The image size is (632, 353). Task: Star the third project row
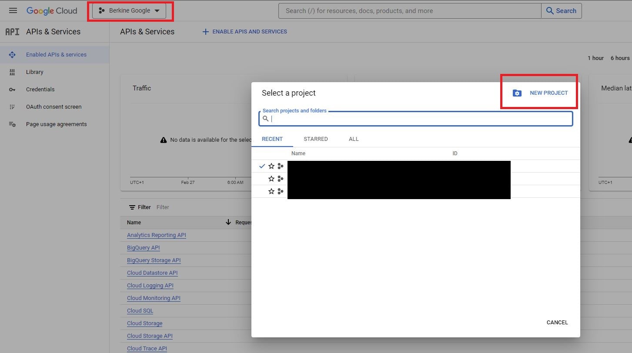271,191
